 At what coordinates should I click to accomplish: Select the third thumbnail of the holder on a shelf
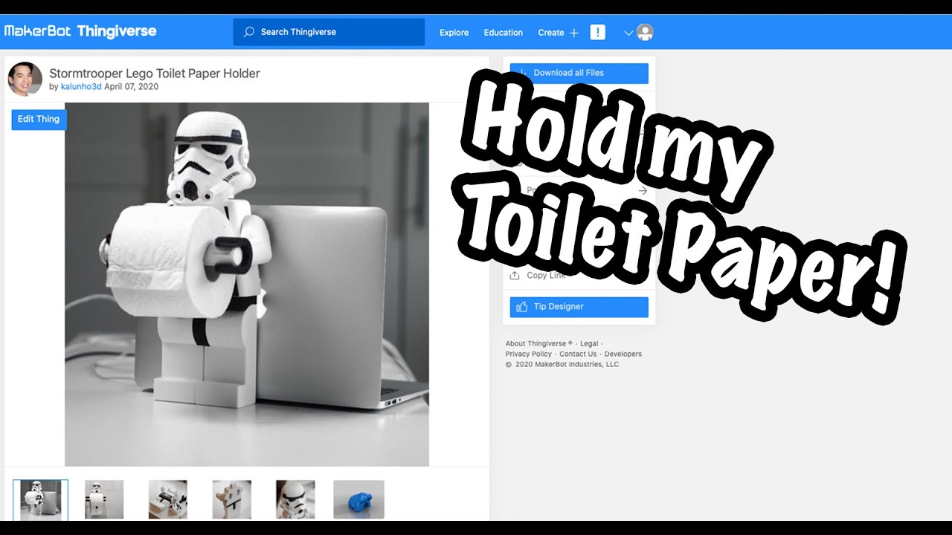tap(168, 499)
